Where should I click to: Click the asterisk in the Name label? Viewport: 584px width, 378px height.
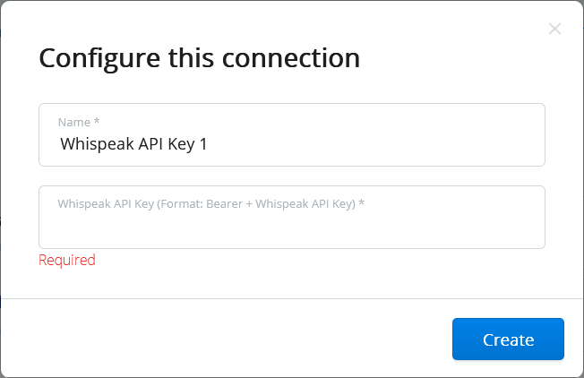tap(97, 121)
